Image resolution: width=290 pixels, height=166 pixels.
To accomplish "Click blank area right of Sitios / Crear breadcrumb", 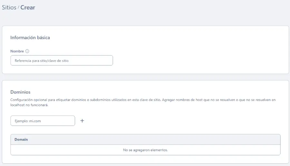I will pyautogui.click(x=161, y=7).
